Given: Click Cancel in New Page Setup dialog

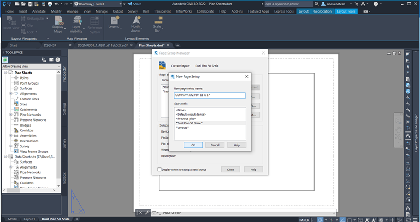Looking at the screenshot, I should point(215,145).
